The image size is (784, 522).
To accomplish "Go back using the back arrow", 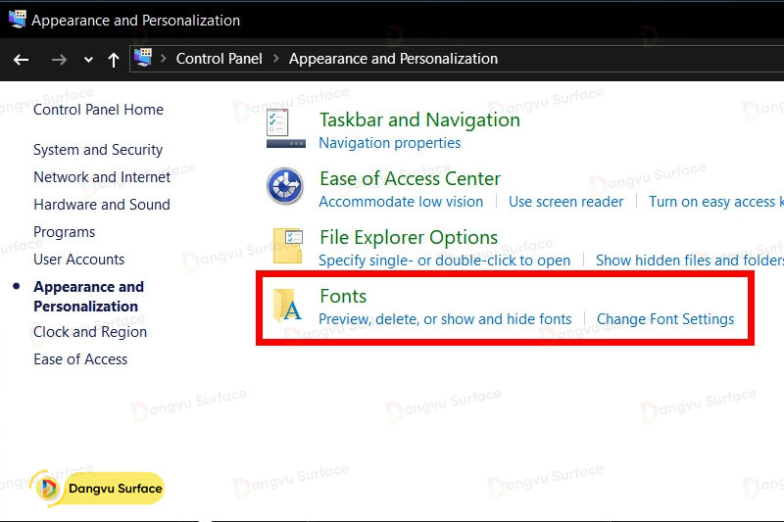I will pos(21,60).
